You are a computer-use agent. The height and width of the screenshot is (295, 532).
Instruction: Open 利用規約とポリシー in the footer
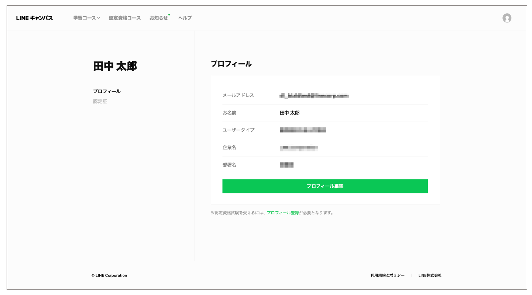[387, 275]
